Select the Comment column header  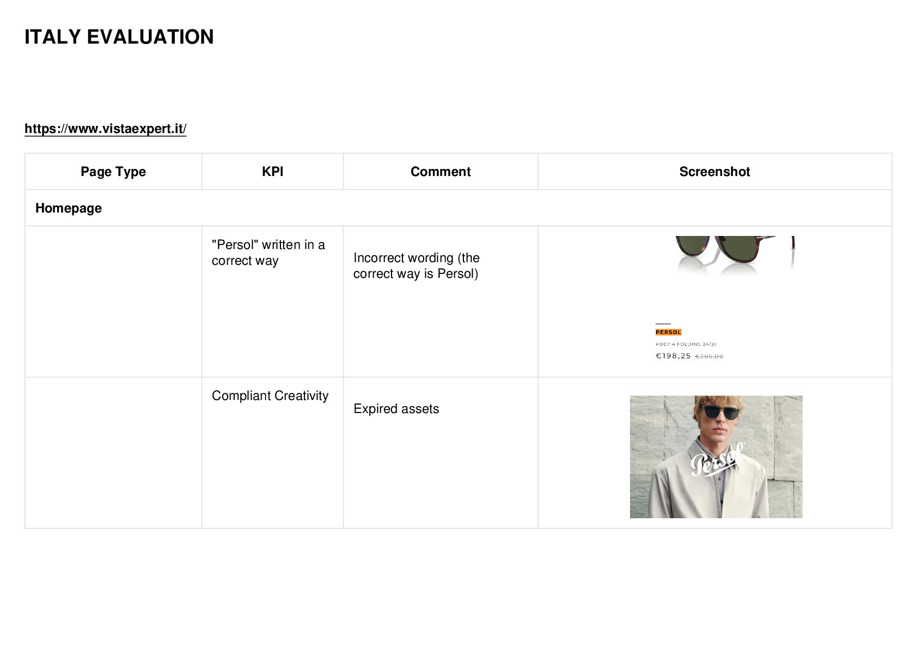point(441,172)
